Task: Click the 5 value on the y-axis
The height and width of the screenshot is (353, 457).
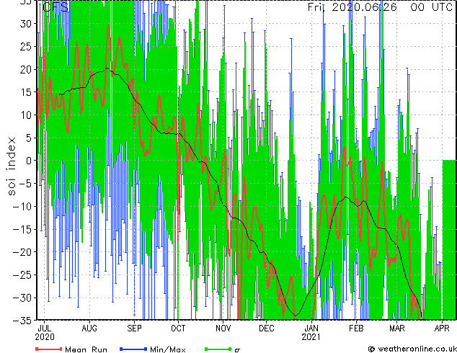Action: click(x=28, y=138)
